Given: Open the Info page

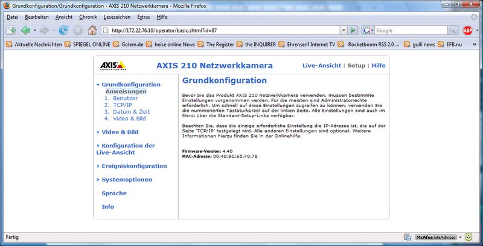Looking at the screenshot, I should (108, 207).
